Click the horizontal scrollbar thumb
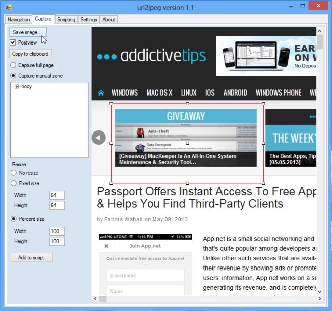Viewport: 332px width, 311px height. [x=103, y=299]
